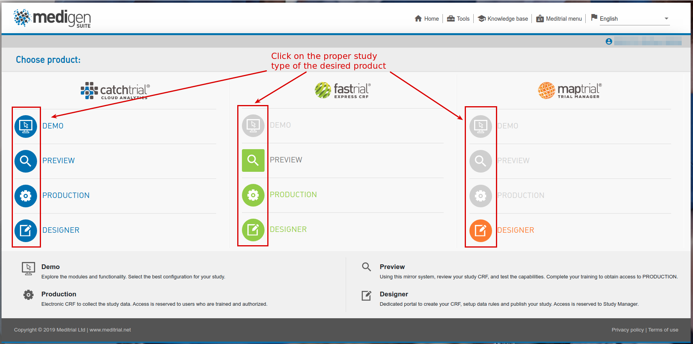Click the blurred username in header bar
Screen dimensions: 693x344
(648, 41)
